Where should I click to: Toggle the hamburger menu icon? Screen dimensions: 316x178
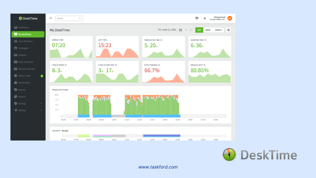click(51, 18)
